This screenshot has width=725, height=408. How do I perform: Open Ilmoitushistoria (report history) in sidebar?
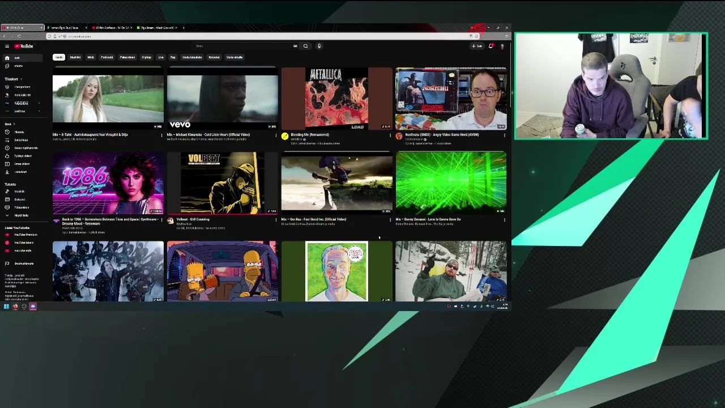tap(23, 263)
